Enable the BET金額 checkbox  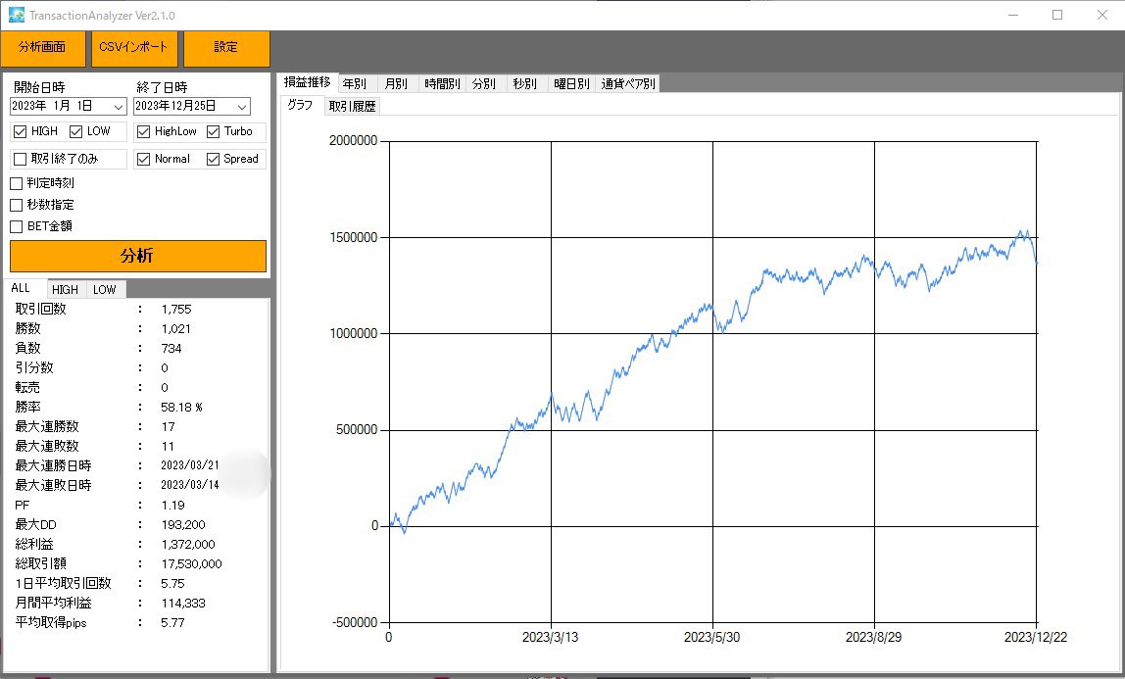(x=17, y=226)
